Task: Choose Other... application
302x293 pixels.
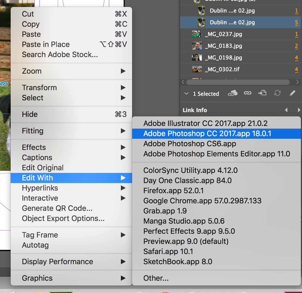Action: (217, 278)
